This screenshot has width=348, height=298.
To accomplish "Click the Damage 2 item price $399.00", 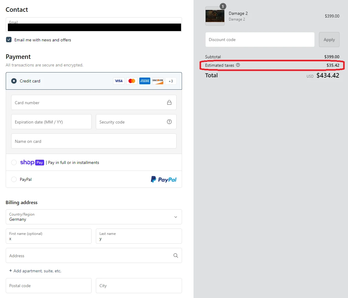I will [332, 16].
